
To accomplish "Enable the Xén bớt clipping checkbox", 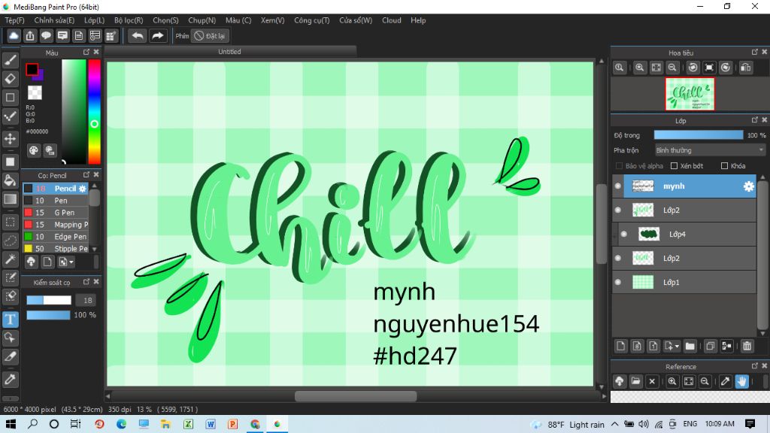I will [x=675, y=165].
